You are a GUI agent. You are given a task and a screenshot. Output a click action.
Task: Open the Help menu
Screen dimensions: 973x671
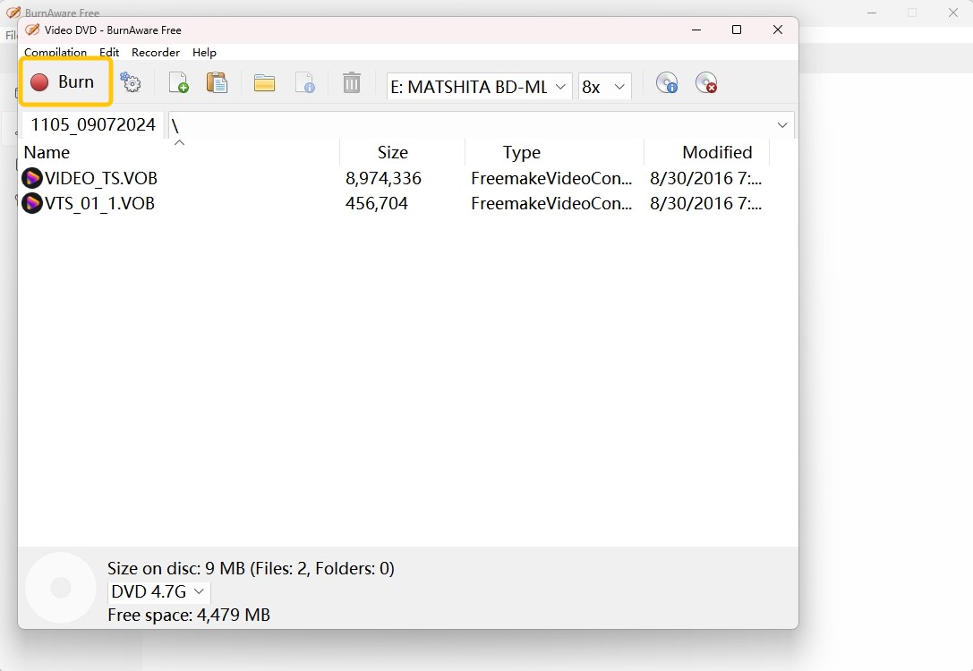click(x=204, y=53)
